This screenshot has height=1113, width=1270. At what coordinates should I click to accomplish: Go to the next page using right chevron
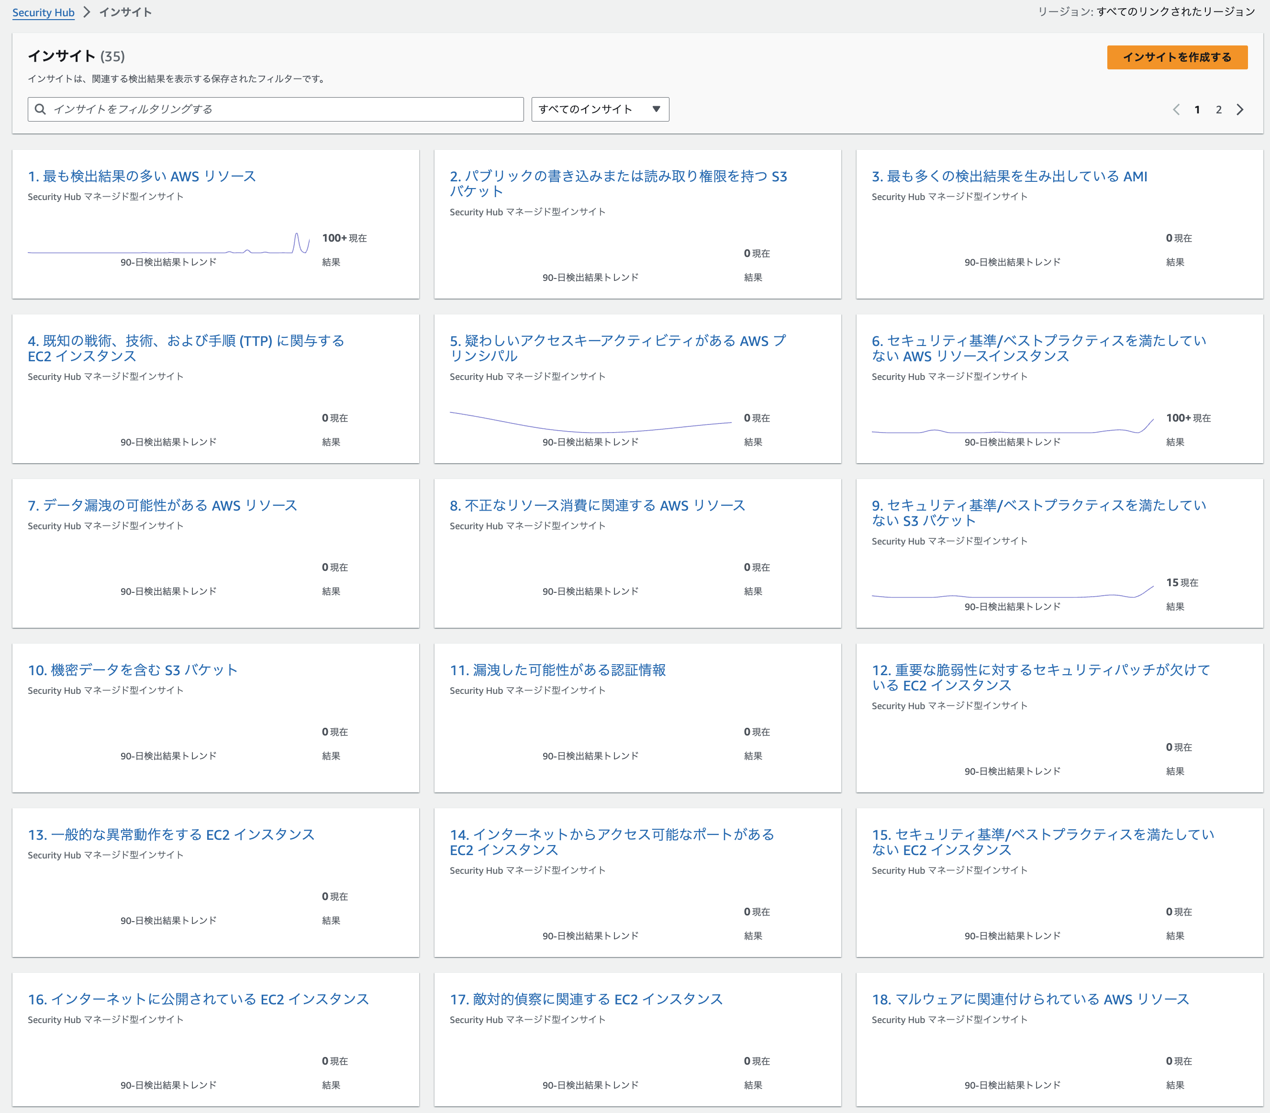coord(1239,110)
